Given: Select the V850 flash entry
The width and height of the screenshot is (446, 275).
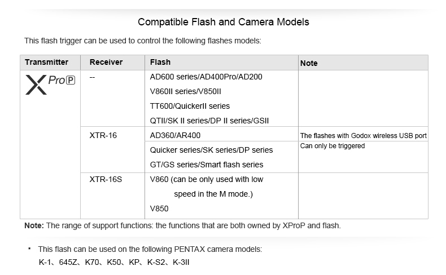Looking at the screenshot, I should click(159, 209).
